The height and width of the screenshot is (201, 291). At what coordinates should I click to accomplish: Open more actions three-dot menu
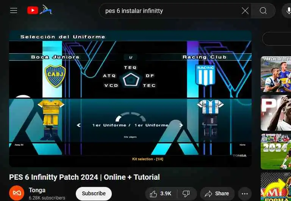(245, 194)
